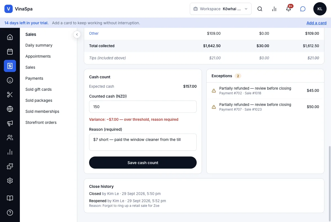
Task: Open the Services scissors icon
Action: (x=10, y=95)
